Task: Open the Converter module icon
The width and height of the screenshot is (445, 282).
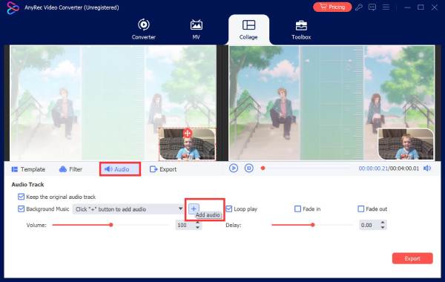Action: [x=144, y=25]
